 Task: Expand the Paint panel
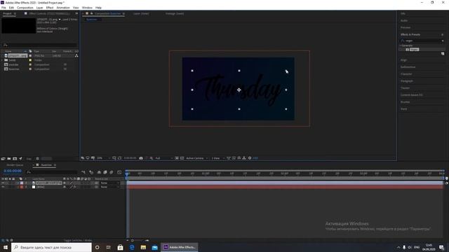tap(404, 109)
